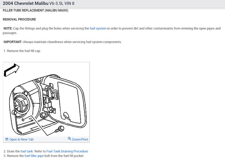
Task: Open the diagram in a new tab
Action: (x=19, y=139)
